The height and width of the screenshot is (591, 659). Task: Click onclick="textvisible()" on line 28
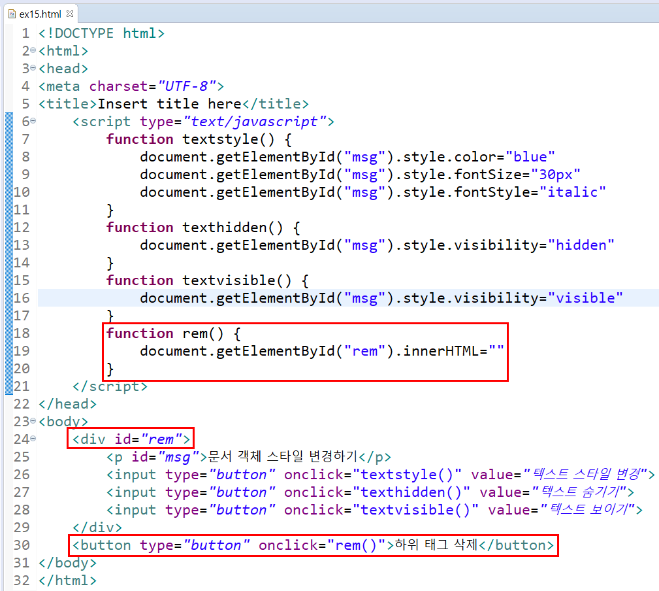pyautogui.click(x=381, y=510)
